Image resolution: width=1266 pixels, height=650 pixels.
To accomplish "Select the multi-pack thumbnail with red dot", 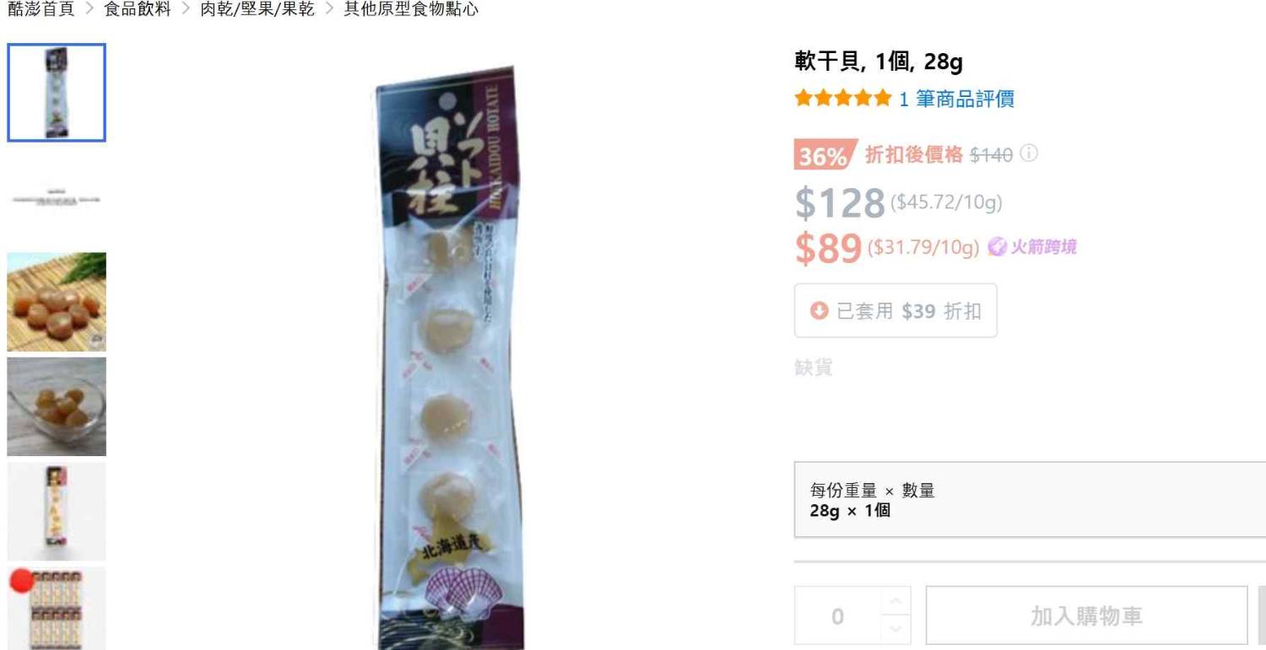I will pos(57,608).
